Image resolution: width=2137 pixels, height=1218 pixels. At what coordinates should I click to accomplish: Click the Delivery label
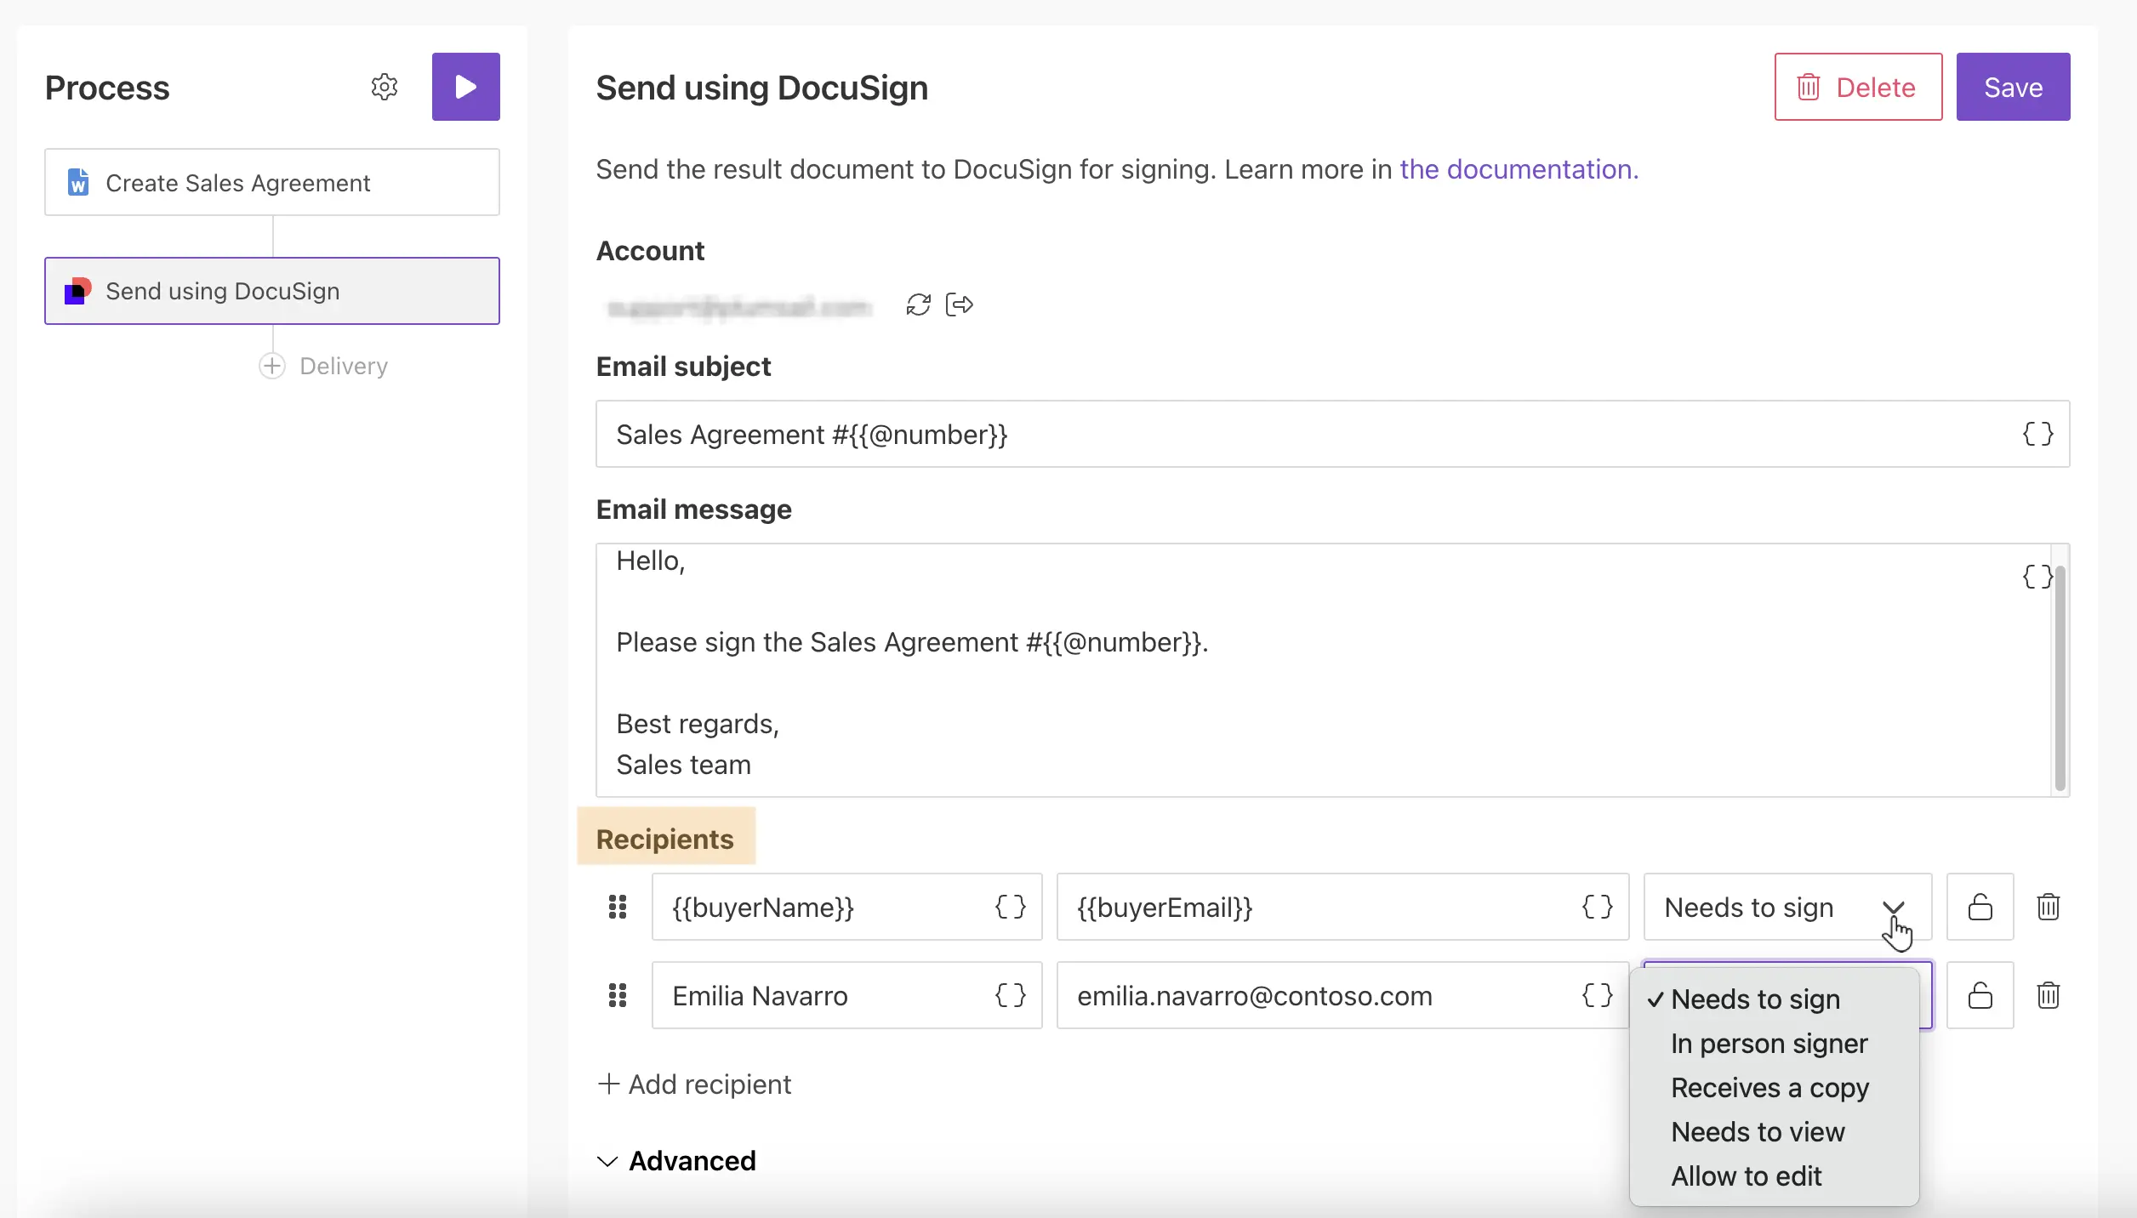344,366
